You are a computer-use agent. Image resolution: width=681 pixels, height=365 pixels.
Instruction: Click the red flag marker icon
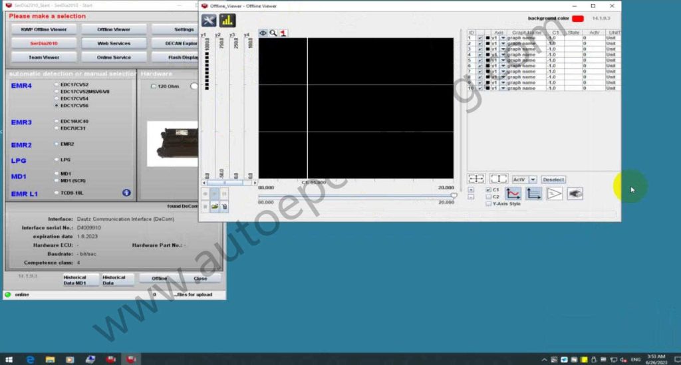click(x=283, y=33)
